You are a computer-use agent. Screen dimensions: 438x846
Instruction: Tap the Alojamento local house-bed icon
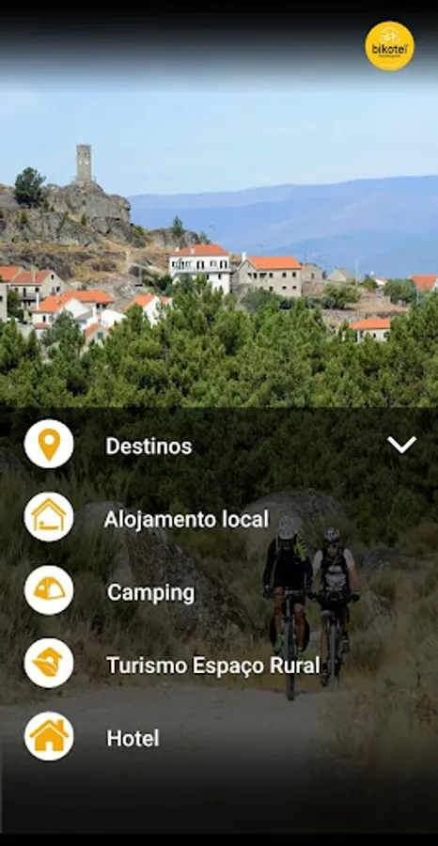point(49,517)
